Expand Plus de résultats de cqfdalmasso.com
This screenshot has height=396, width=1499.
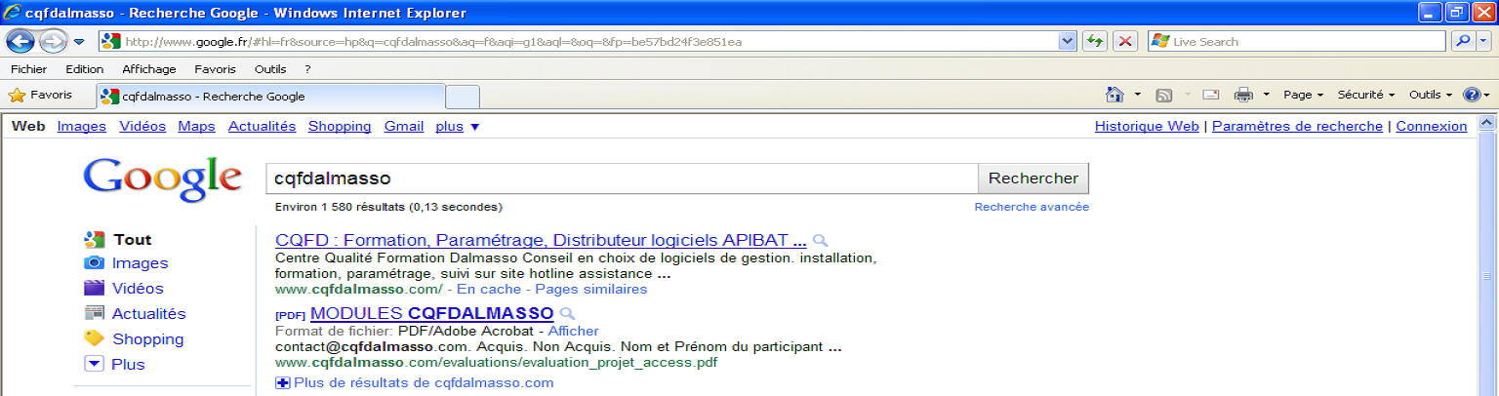(x=415, y=382)
